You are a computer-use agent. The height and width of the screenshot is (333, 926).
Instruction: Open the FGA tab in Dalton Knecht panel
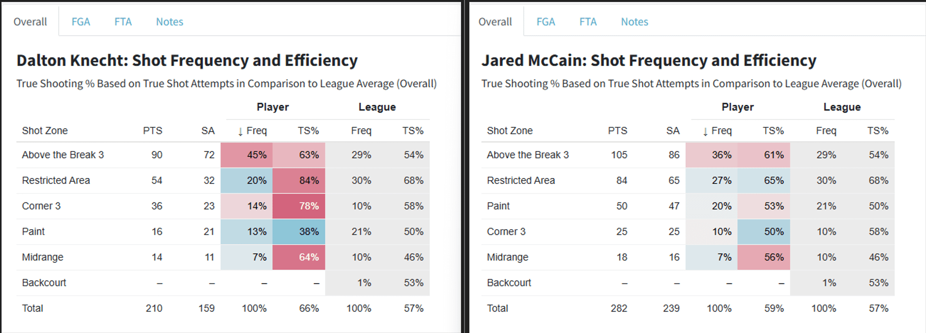81,22
